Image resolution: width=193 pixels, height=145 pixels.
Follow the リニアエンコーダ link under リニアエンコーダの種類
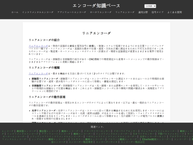(x=38, y=73)
